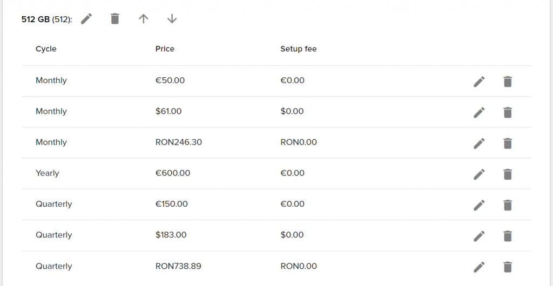Click the Setup fee column header
The image size is (553, 286).
point(298,49)
